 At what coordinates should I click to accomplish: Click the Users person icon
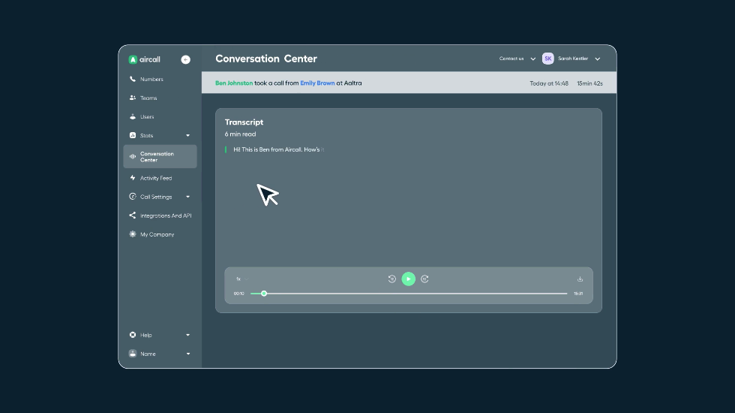pyautogui.click(x=133, y=117)
